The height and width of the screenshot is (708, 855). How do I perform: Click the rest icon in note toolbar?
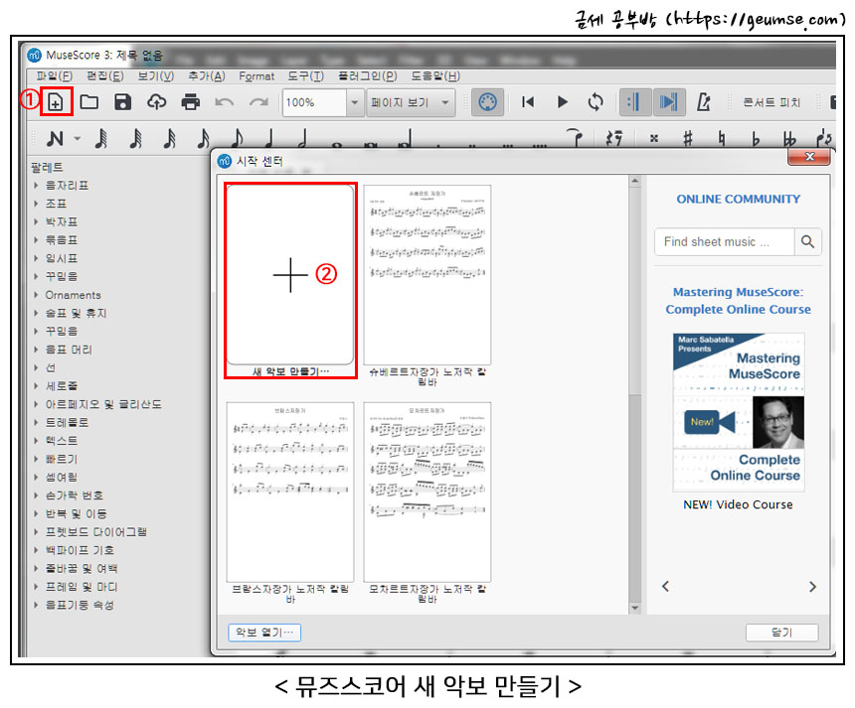coord(614,139)
